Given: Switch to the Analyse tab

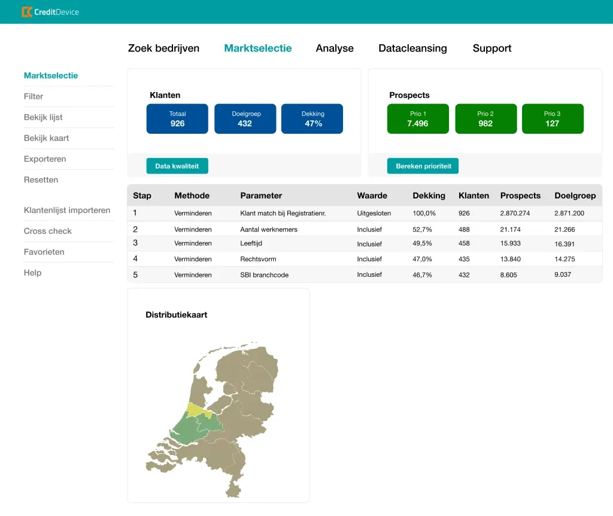Looking at the screenshot, I should (334, 48).
